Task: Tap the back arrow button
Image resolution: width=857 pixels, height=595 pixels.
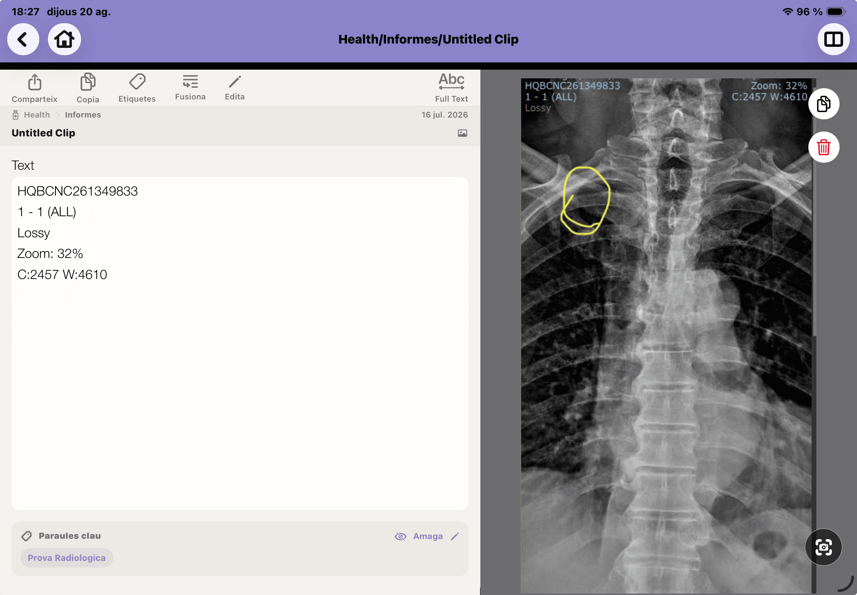Action: pos(23,39)
